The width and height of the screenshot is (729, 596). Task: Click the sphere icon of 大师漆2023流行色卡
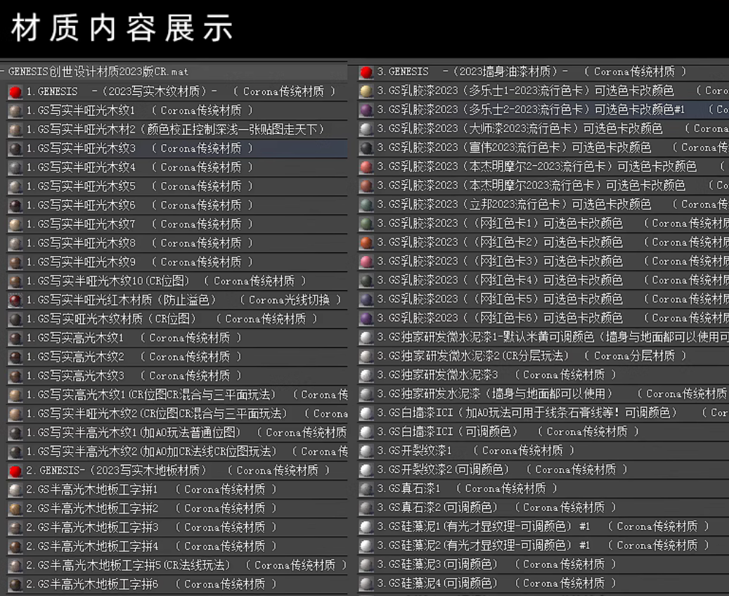pos(366,129)
